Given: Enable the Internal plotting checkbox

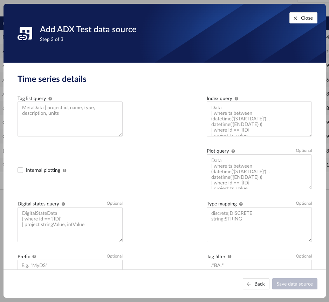Looking at the screenshot, I should click(20, 170).
